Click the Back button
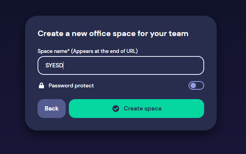The width and height of the screenshot is (246, 154). click(52, 109)
